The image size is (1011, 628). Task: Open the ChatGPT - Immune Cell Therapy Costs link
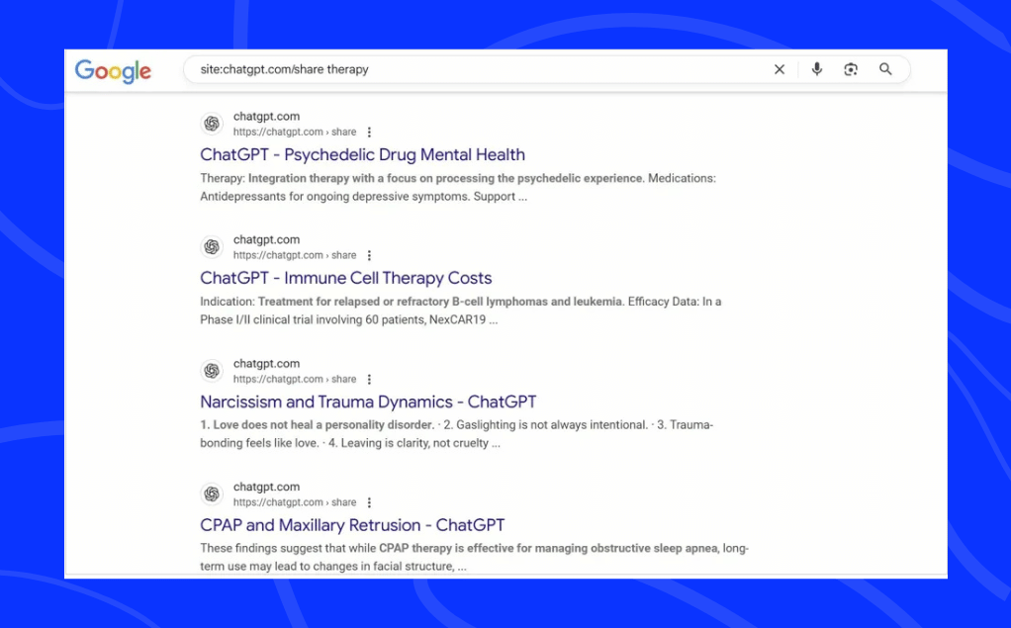[345, 278]
